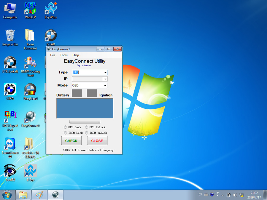267x200 pixels.
Task: Open the Windows Start menu
Action: [7, 195]
